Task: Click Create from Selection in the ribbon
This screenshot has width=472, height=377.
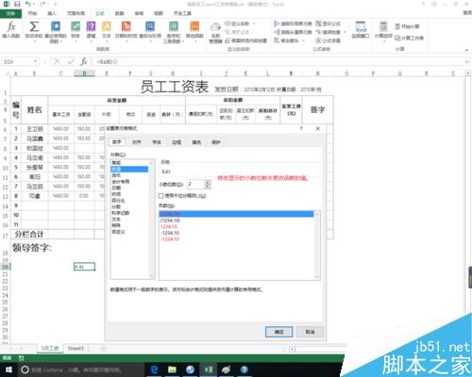Action: (246, 41)
